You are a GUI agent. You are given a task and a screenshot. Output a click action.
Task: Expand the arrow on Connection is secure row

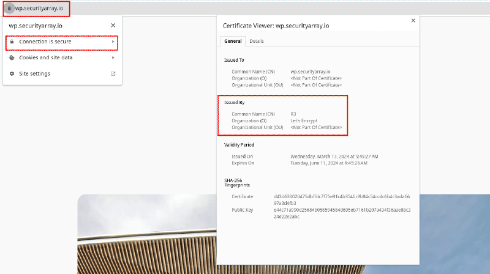(113, 42)
